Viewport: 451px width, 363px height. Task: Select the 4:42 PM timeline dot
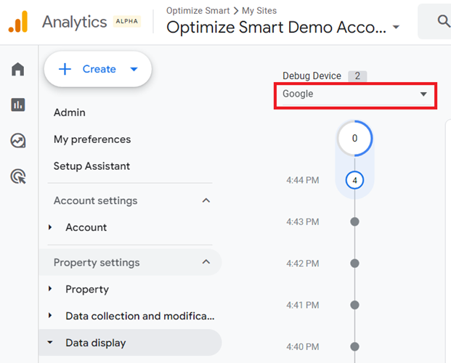(x=354, y=264)
